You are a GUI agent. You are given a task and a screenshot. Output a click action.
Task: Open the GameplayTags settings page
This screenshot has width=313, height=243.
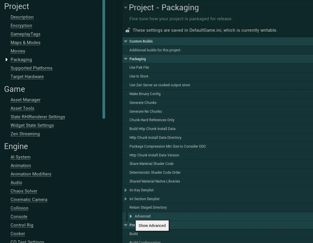pyautogui.click(x=25, y=34)
